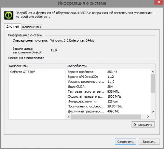Select the Интерфейс памяти row
This screenshot has width=164, height=149.
click(109, 102)
